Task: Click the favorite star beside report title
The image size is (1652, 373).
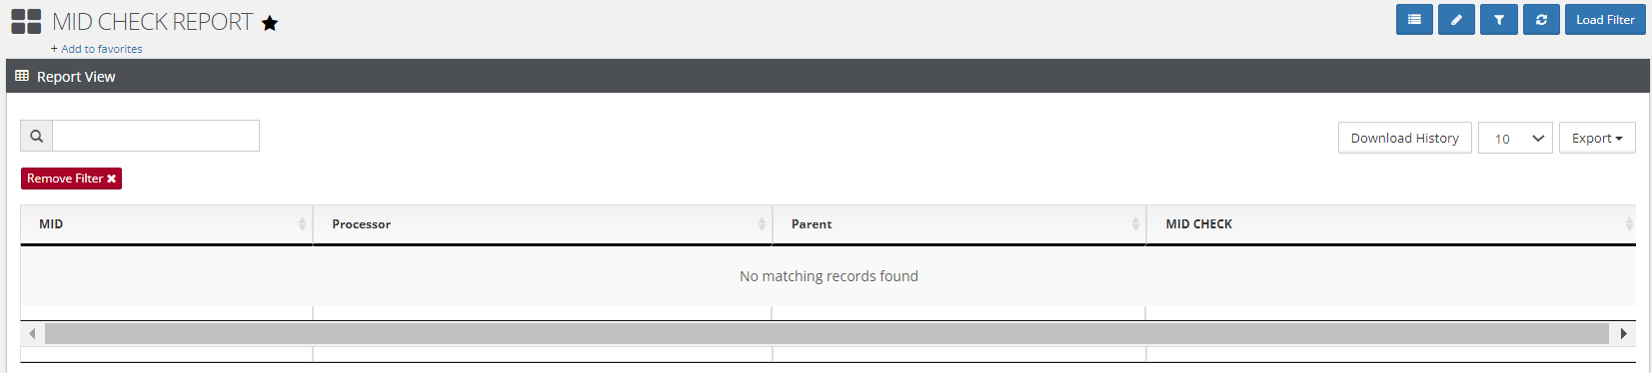Action: [270, 23]
